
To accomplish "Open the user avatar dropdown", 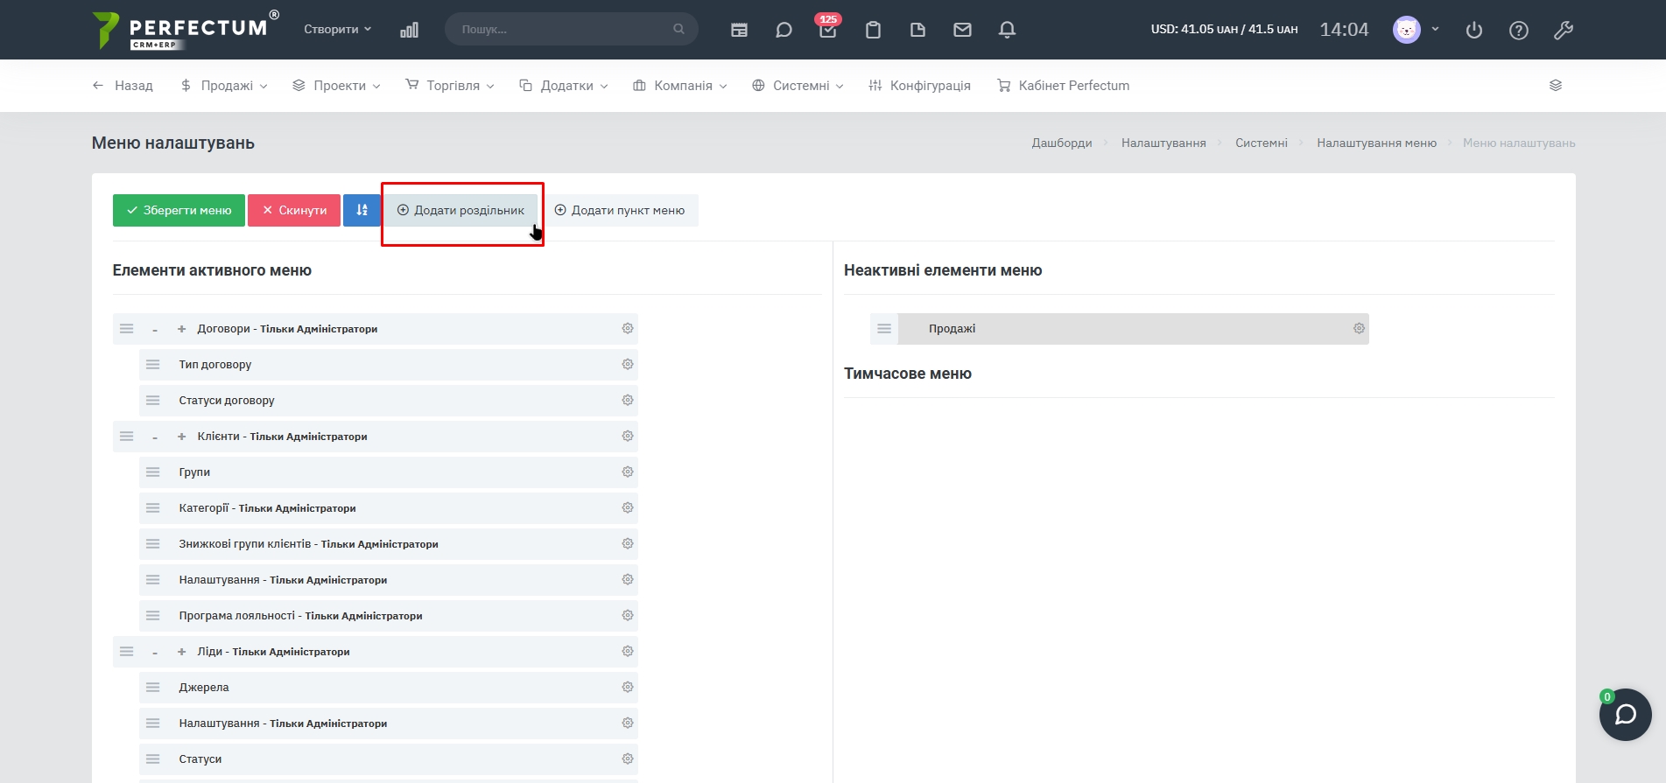I will point(1416,30).
